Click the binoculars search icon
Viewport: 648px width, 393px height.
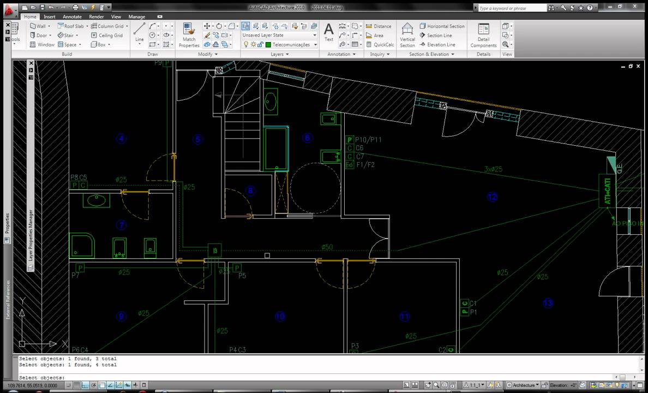(551, 8)
